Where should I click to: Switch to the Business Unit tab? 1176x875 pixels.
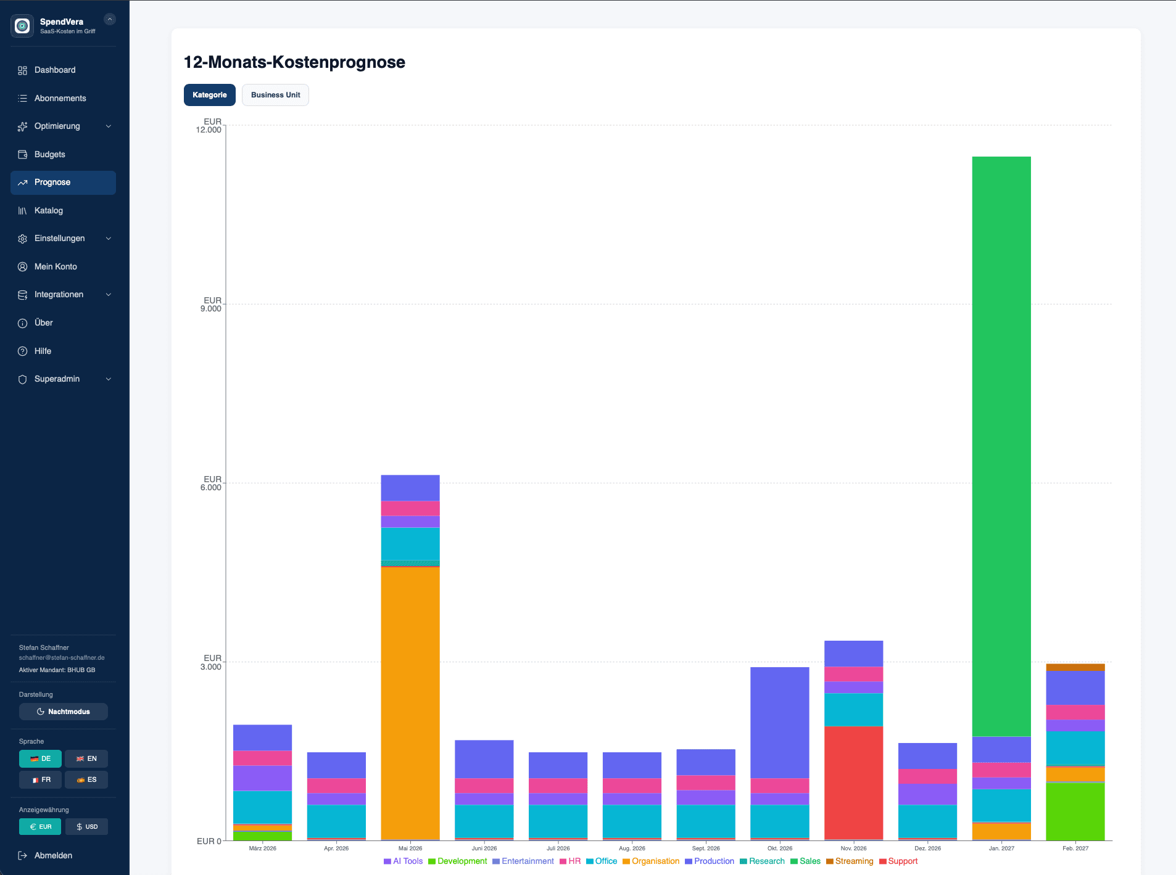tap(275, 95)
